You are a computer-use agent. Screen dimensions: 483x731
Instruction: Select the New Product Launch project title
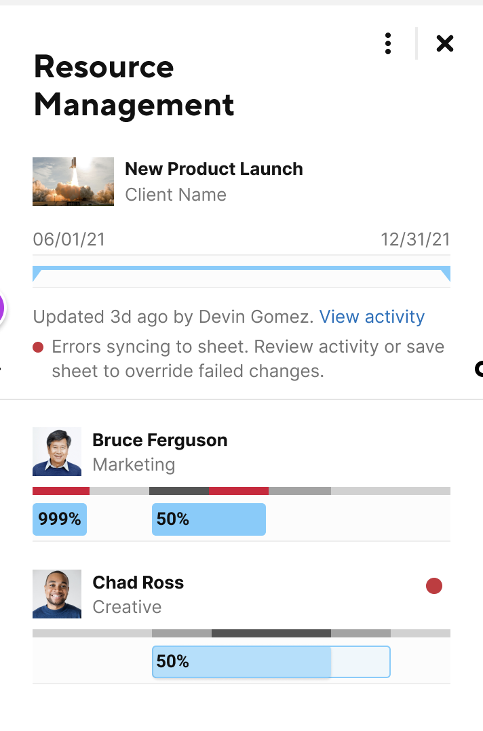214,169
